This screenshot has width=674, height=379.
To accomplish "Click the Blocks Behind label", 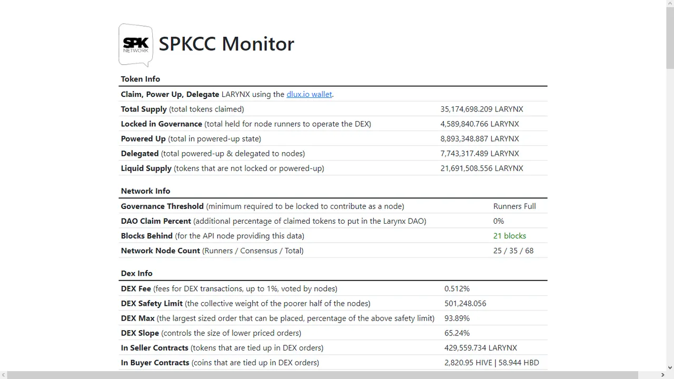I will pos(146,236).
